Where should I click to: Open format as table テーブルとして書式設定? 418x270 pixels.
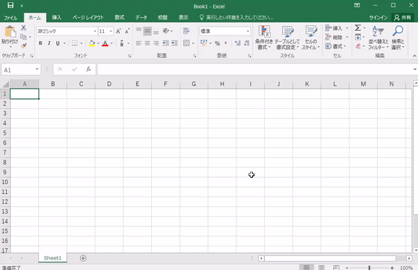tap(287, 38)
